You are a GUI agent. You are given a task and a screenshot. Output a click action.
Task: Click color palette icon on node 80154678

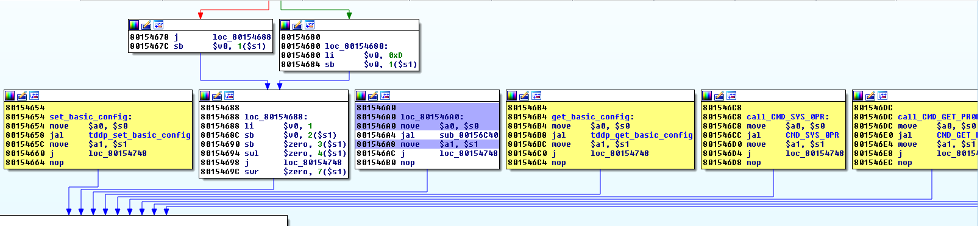pos(134,25)
